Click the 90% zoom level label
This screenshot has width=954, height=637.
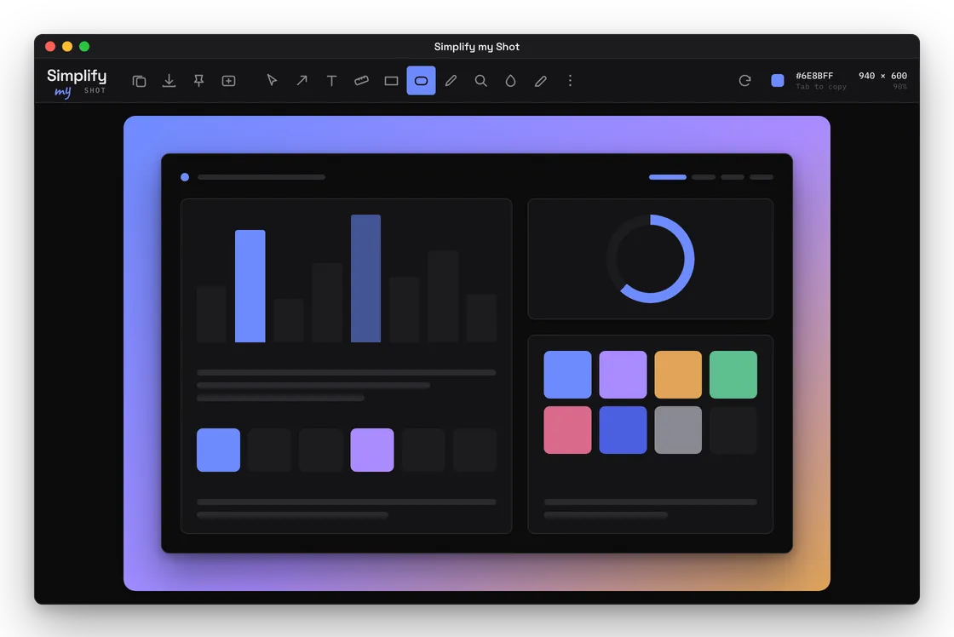point(899,86)
